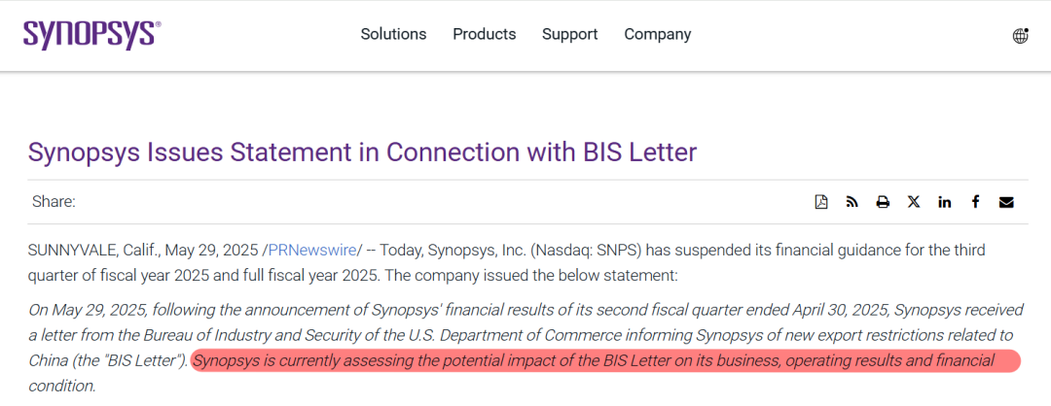Expand the Company navigation menu

coord(658,34)
